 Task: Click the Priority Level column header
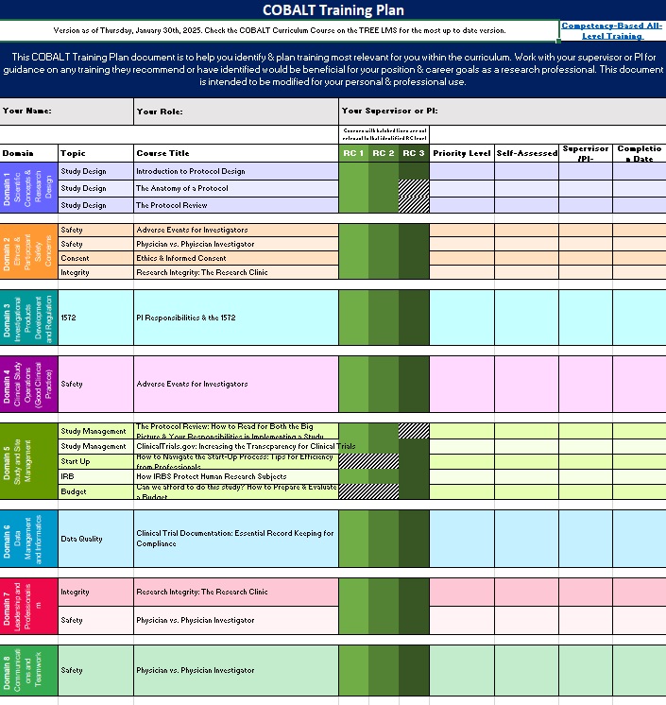coord(462,153)
